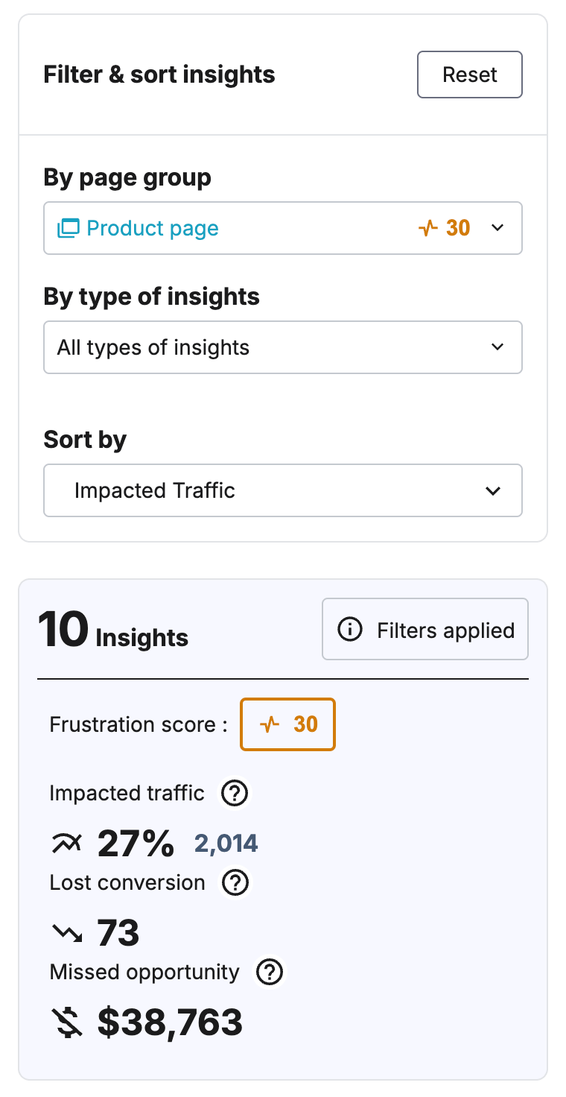Click the Filters applied button
The width and height of the screenshot is (566, 1097).
point(424,629)
